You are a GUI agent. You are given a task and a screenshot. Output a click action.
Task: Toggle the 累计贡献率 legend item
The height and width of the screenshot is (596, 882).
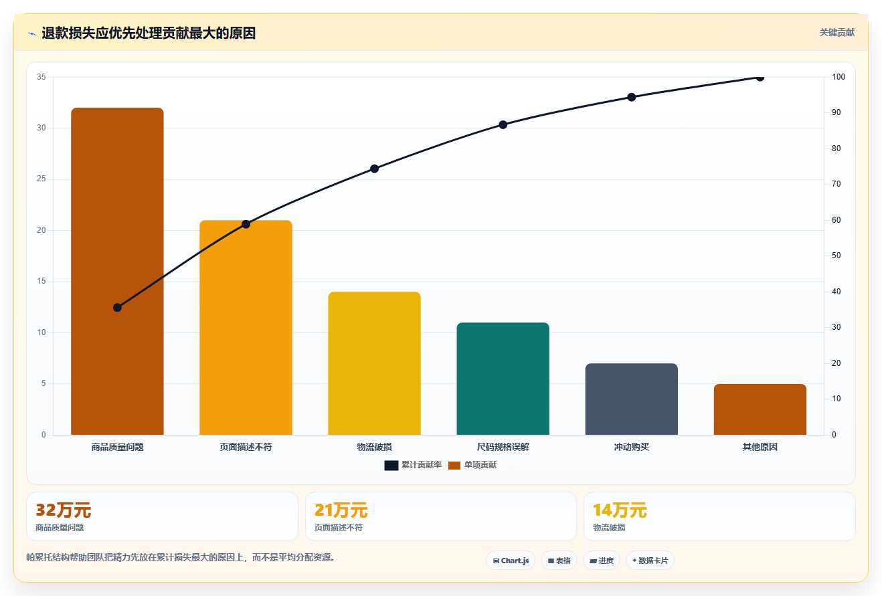click(x=413, y=465)
